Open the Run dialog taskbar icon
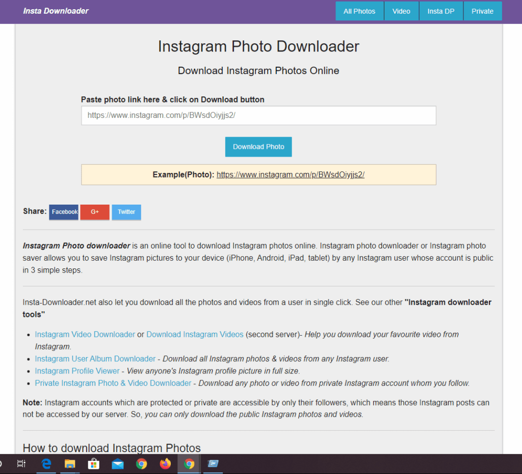This screenshot has height=474, width=522. coord(213,464)
